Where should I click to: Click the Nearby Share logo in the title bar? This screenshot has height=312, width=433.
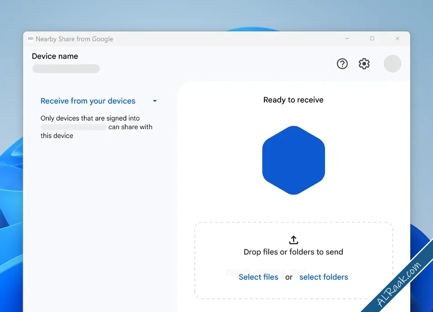[x=31, y=39]
